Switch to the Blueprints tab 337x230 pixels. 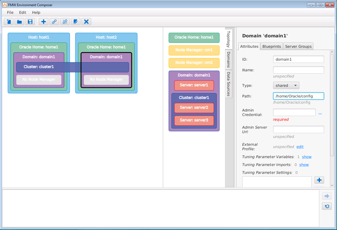click(272, 46)
